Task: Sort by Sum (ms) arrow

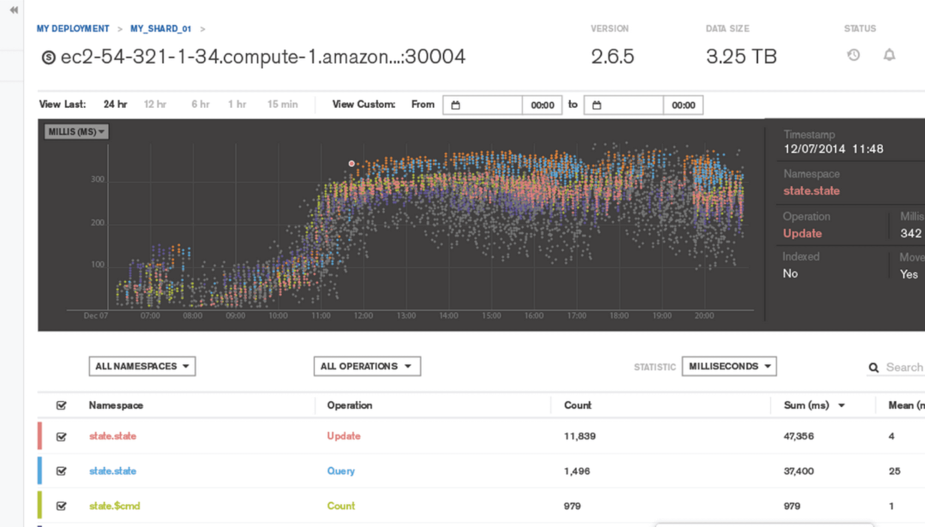Action: 841,405
